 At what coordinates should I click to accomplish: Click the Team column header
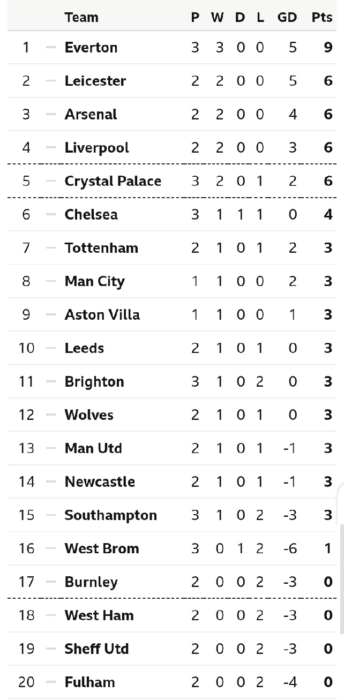point(81,17)
